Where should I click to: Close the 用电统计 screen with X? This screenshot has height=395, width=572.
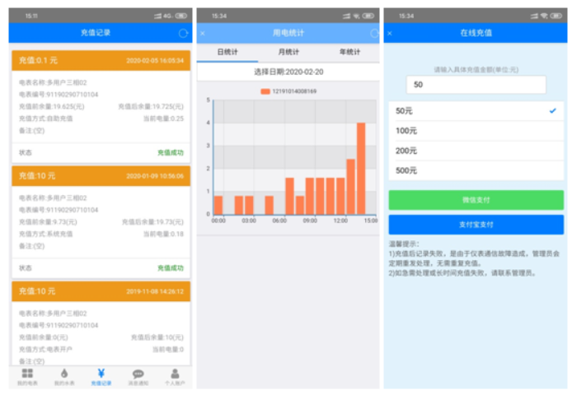pos(203,33)
